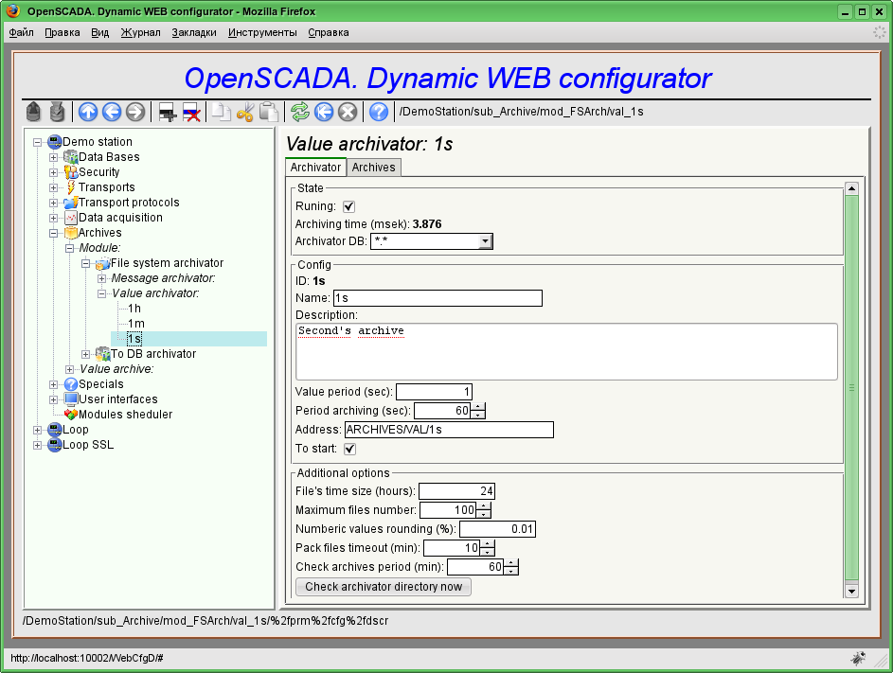Collapse the Archives tree node

54,234
